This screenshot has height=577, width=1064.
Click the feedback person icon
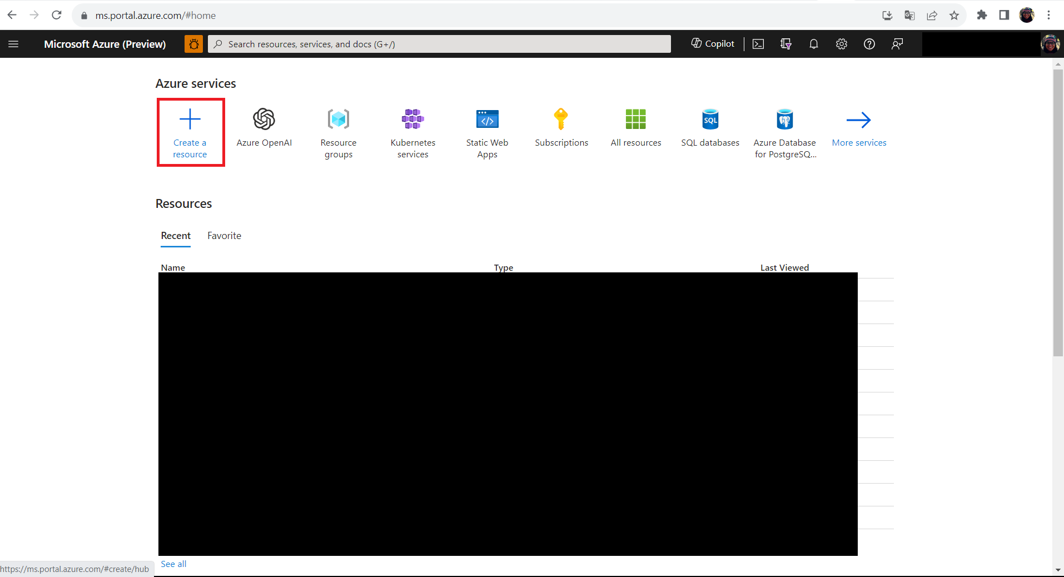tap(897, 44)
